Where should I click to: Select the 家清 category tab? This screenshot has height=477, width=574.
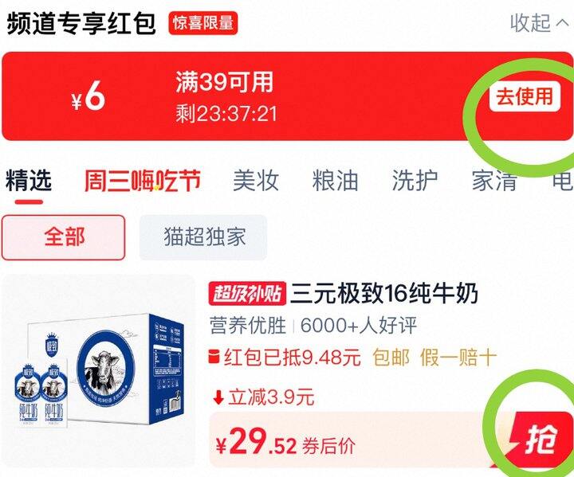pos(493,180)
